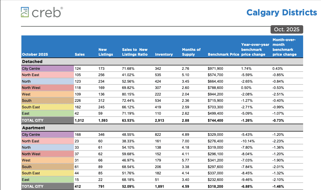
Task: Click the Calgary Districts title
Action: (282, 12)
